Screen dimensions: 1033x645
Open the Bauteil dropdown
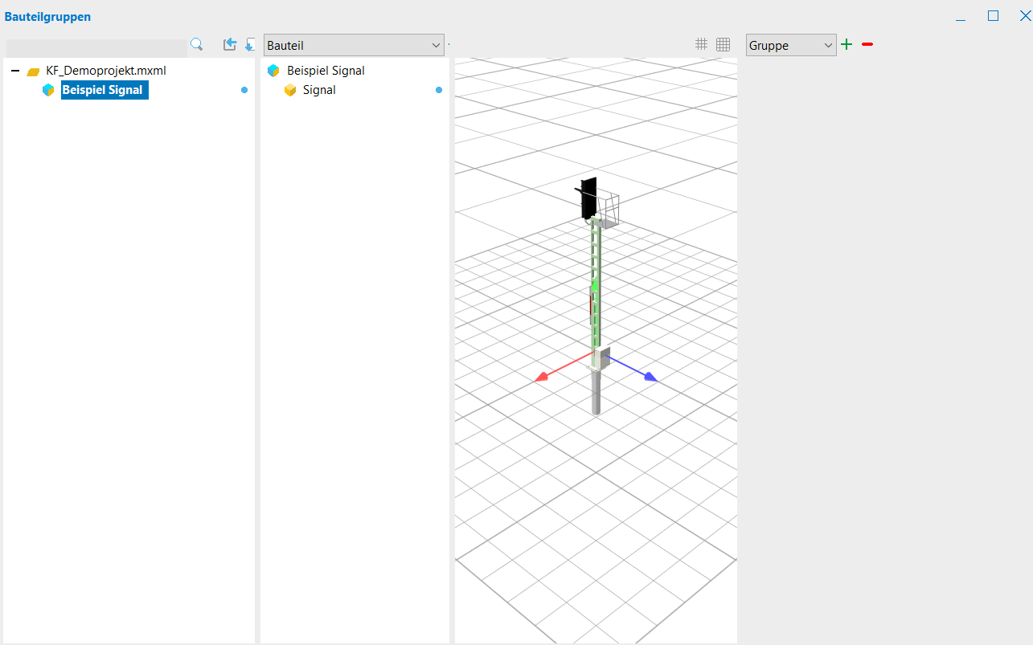point(354,46)
